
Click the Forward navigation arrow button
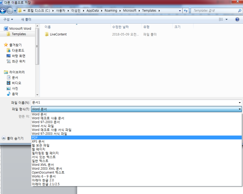[10, 11]
